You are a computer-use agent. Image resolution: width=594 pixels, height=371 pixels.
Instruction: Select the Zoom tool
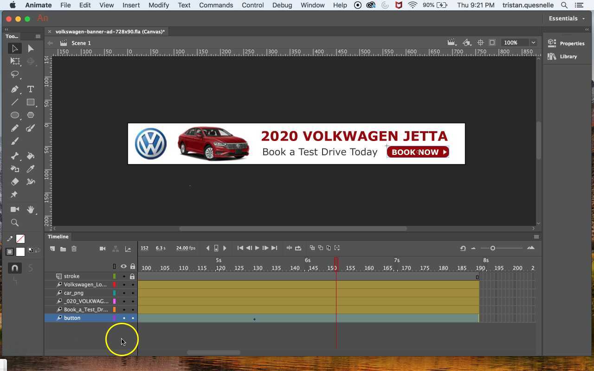pos(14,222)
